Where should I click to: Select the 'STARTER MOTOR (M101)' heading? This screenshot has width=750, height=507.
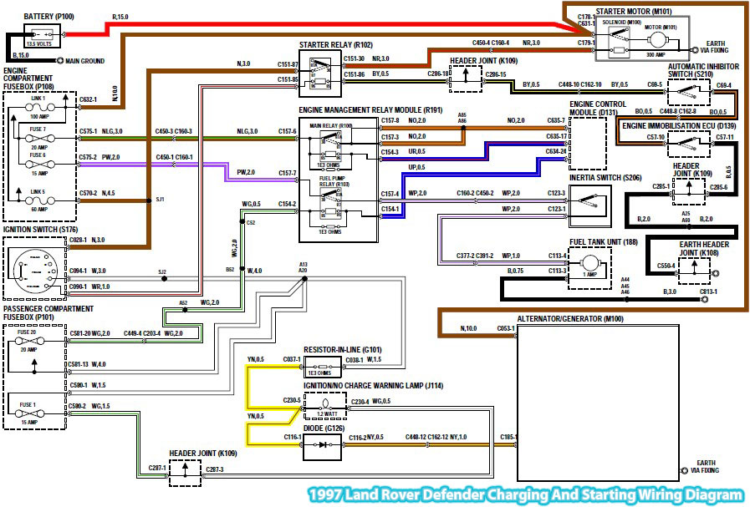(633, 11)
